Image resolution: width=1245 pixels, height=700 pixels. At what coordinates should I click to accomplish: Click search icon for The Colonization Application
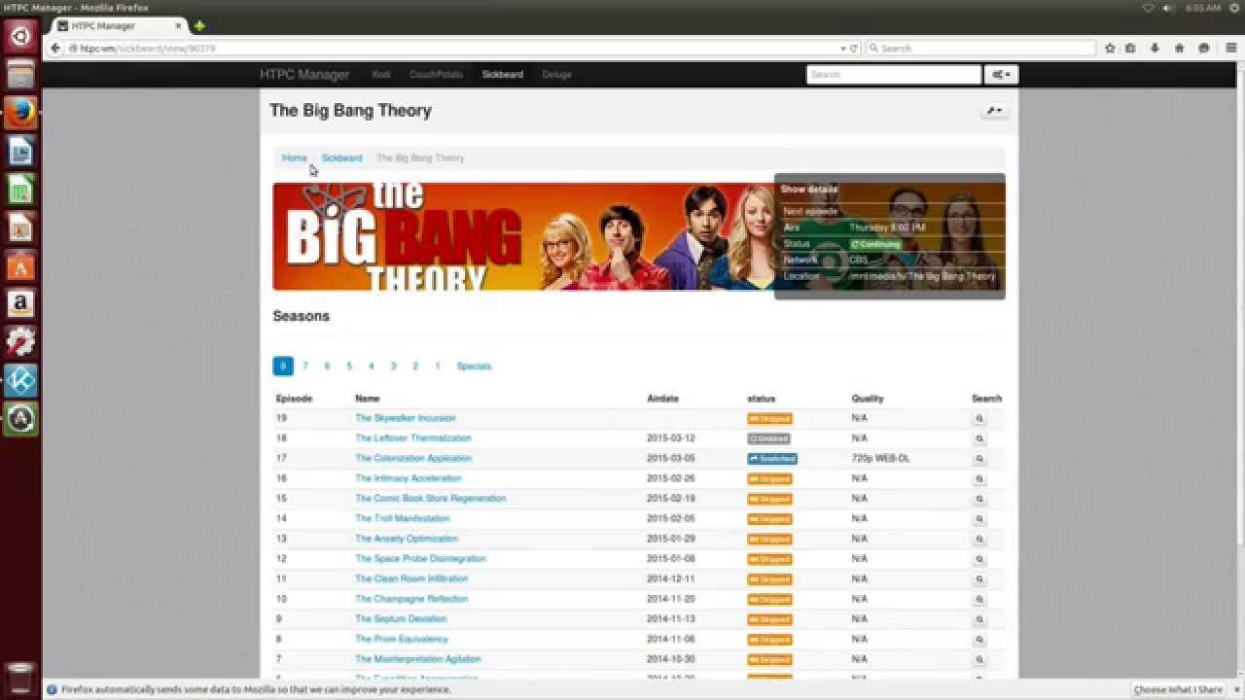point(979,459)
